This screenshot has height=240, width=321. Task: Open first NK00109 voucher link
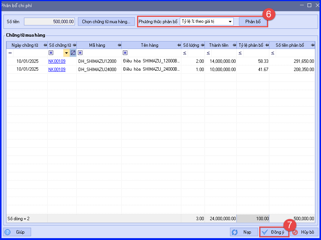[57, 61]
